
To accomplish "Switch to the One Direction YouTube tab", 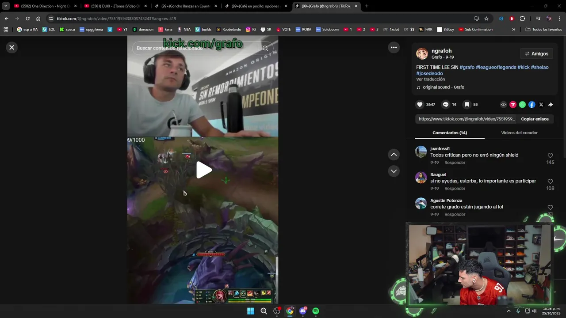I will point(46,6).
